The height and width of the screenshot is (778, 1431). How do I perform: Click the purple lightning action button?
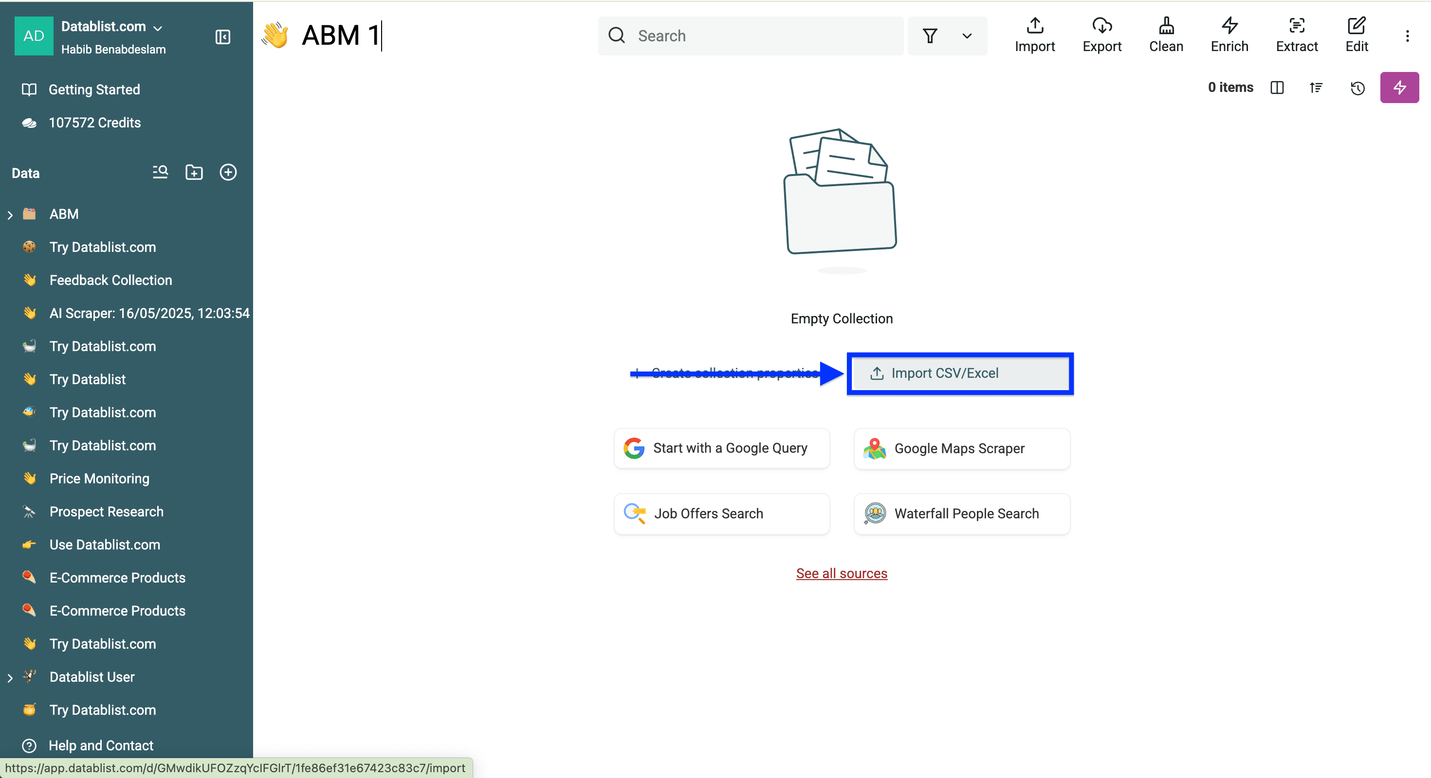(x=1399, y=88)
